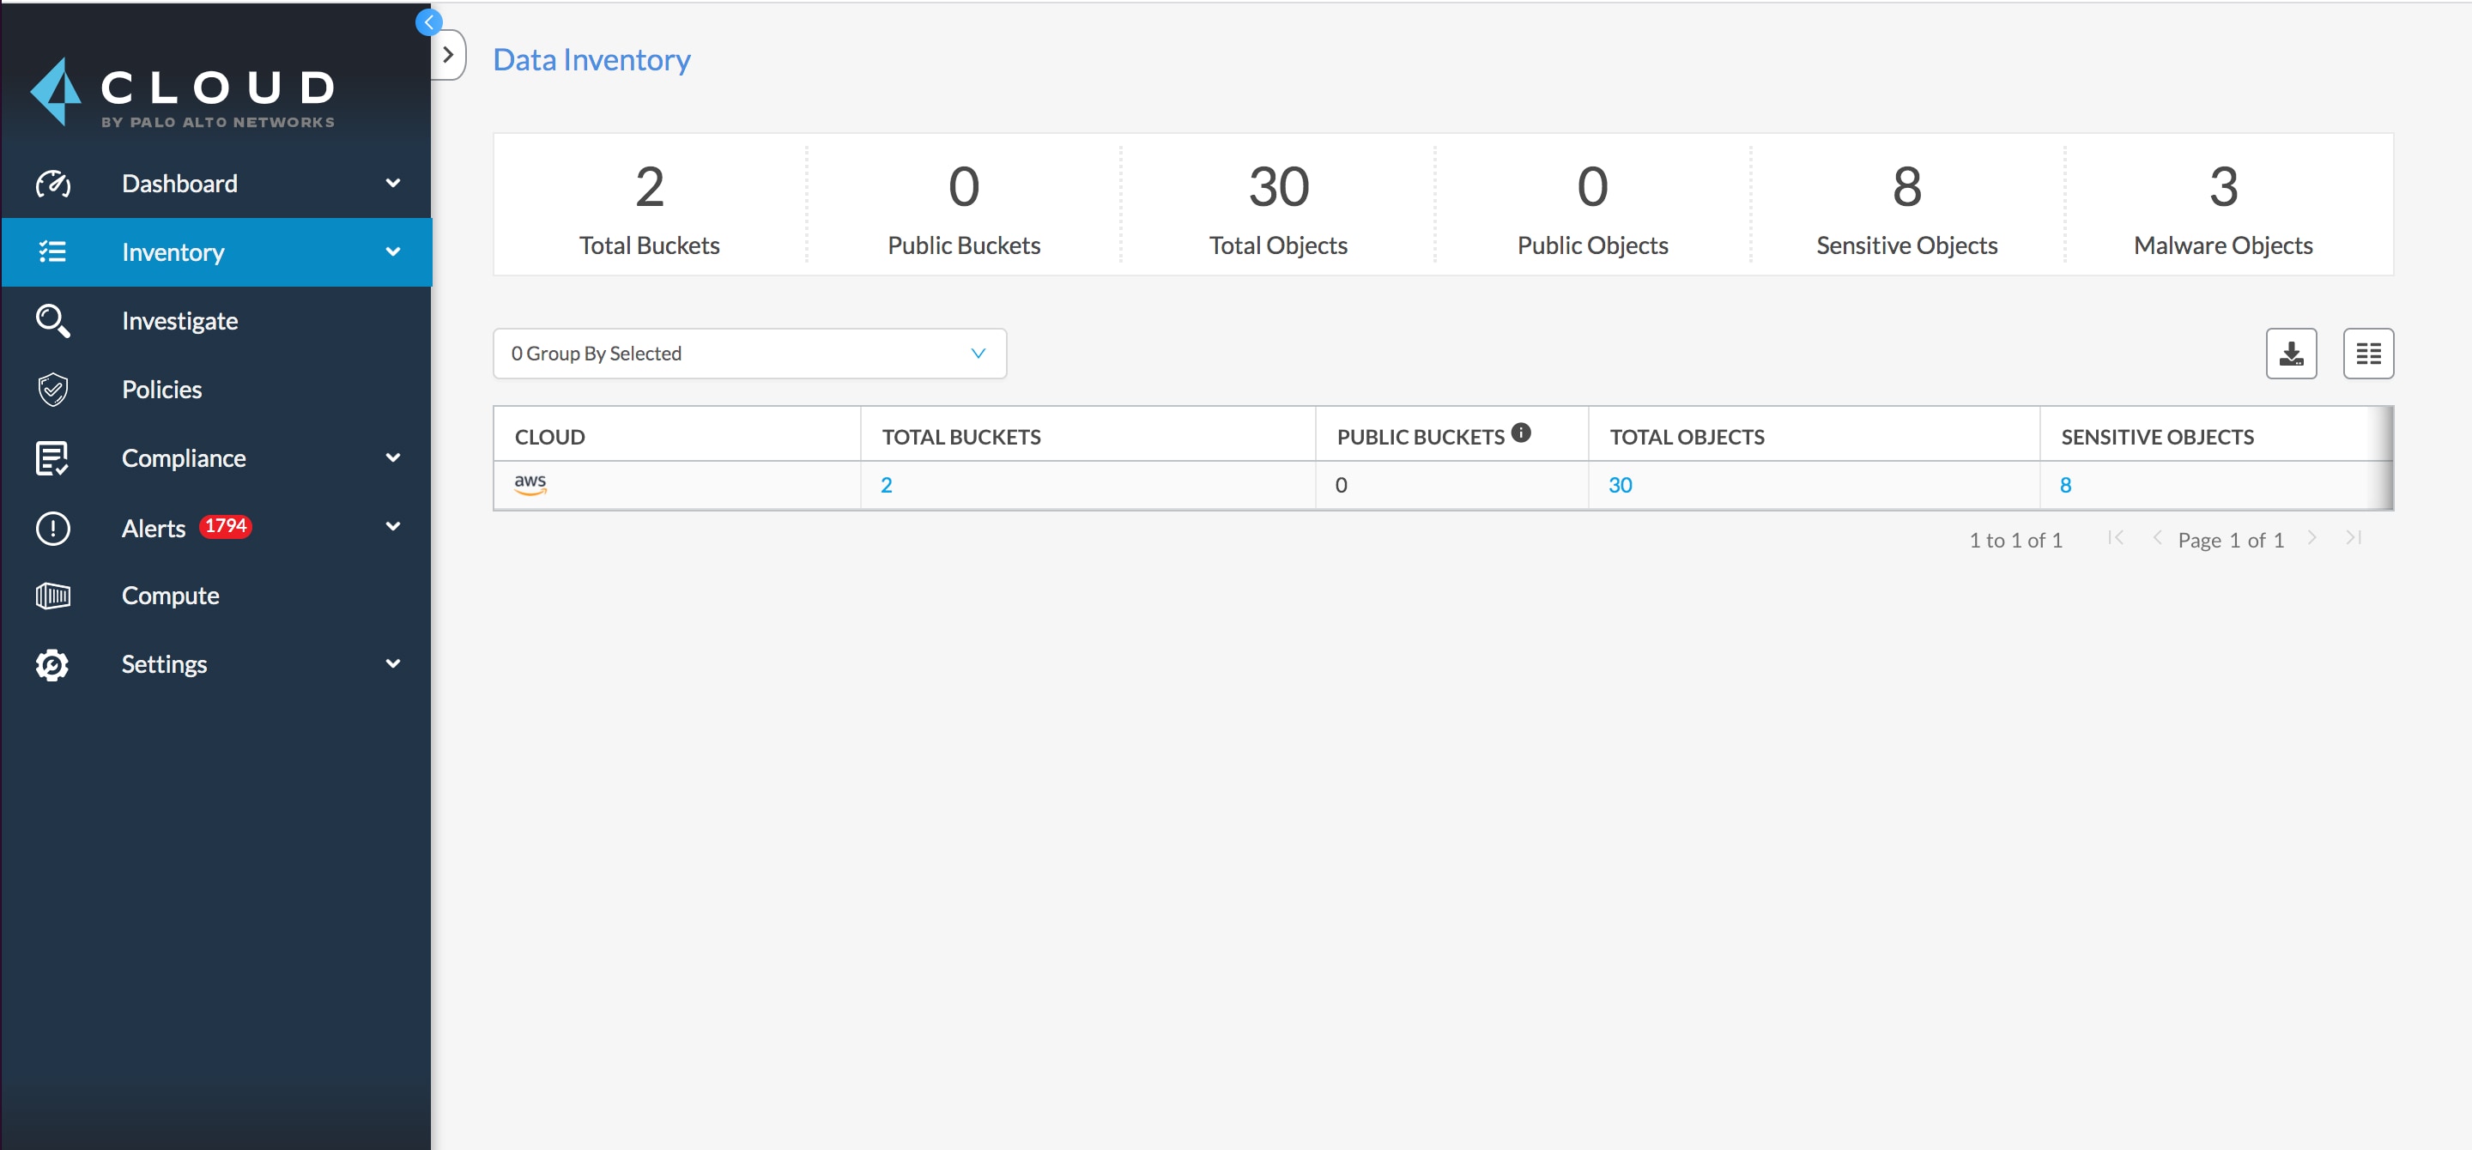Click the Compute navigation icon
The width and height of the screenshot is (2472, 1150).
click(x=52, y=594)
